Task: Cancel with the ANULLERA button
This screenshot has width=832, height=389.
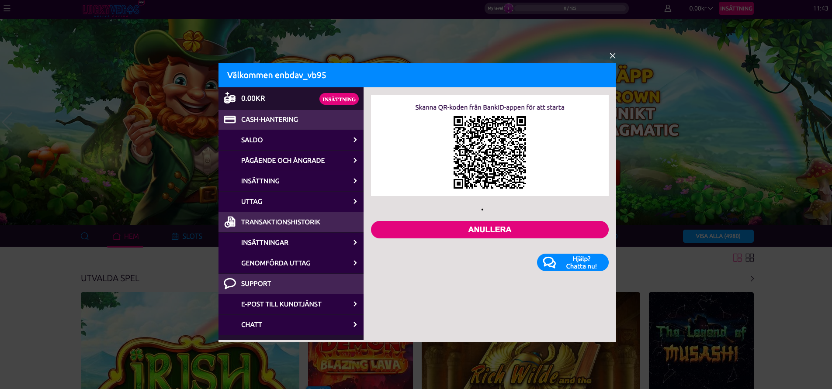Action: [x=490, y=230]
